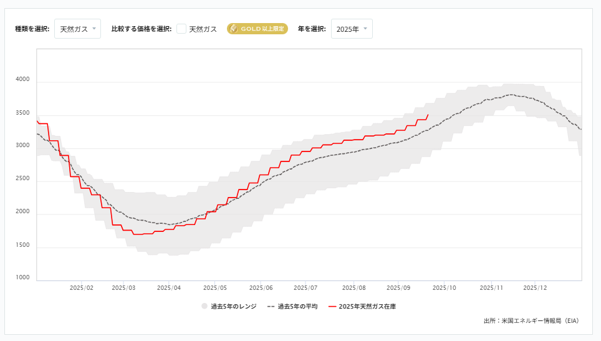Image resolution: width=601 pixels, height=341 pixels.
Task: Click the 2025/12 axis label
Action: 535,288
